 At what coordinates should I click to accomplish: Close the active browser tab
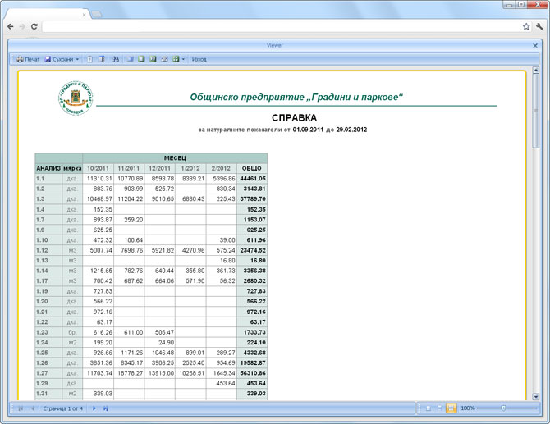click(85, 15)
